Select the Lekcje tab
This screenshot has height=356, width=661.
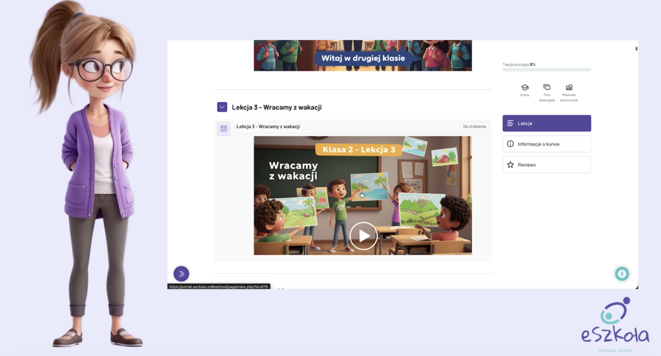[547, 123]
